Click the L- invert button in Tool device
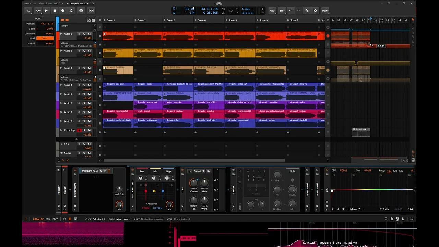 click(189, 171)
